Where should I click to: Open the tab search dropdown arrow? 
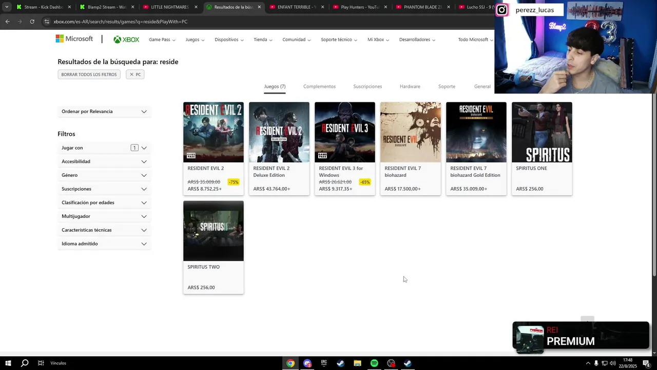(x=6, y=7)
